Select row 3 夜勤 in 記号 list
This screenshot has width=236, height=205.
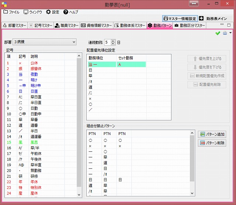pyautogui.click(x=41, y=74)
